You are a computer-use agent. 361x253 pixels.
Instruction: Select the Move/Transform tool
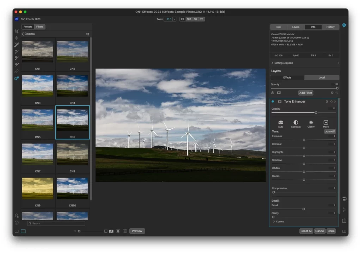[x=17, y=38]
